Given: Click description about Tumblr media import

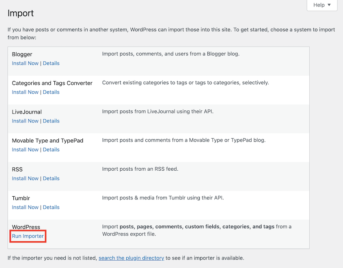Looking at the screenshot, I should tap(163, 198).
